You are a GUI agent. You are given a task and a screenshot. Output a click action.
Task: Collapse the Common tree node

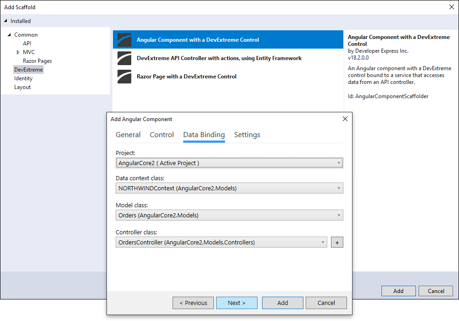(9, 35)
